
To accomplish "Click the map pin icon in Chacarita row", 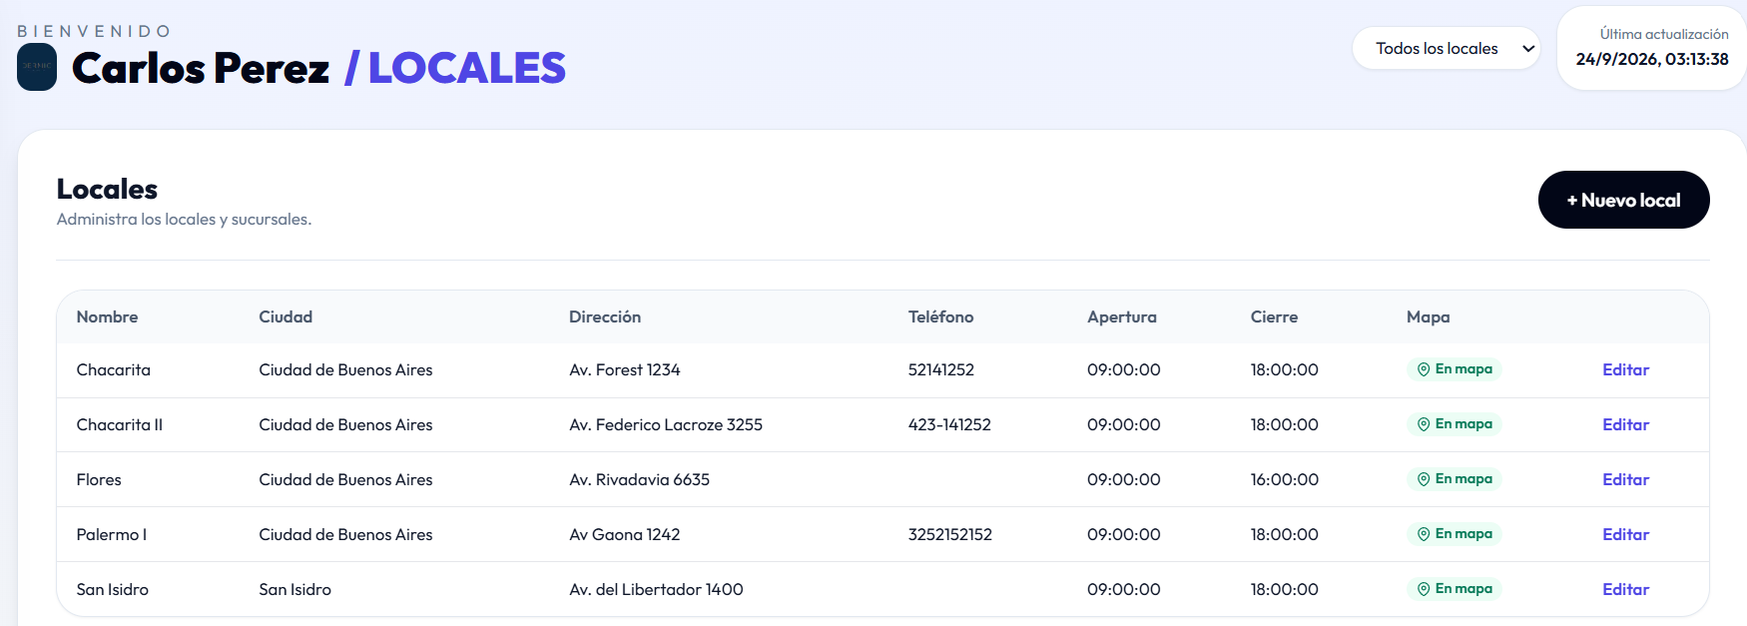I will [1424, 369].
